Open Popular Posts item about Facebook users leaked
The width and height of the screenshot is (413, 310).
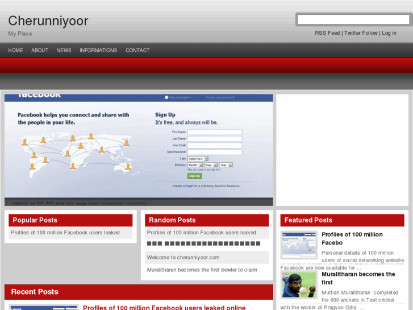tap(65, 233)
